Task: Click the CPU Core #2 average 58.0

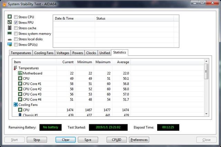Action: pos(126,89)
